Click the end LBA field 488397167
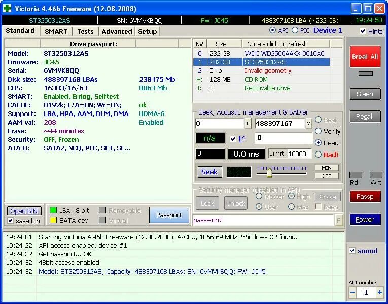The image size is (388, 304). pos(280,123)
